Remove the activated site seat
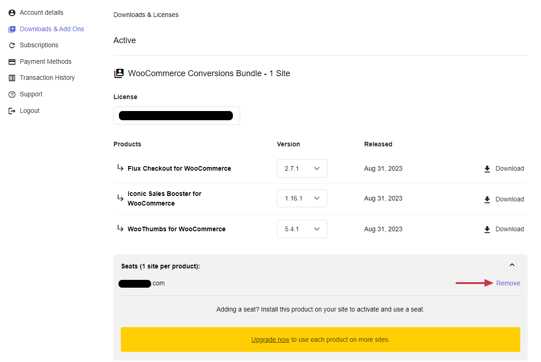This screenshot has width=541, height=362. (x=508, y=283)
